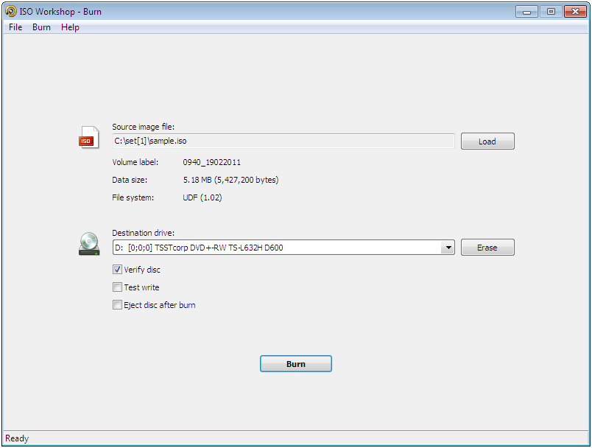Start burning with the Burn button

pyautogui.click(x=295, y=364)
